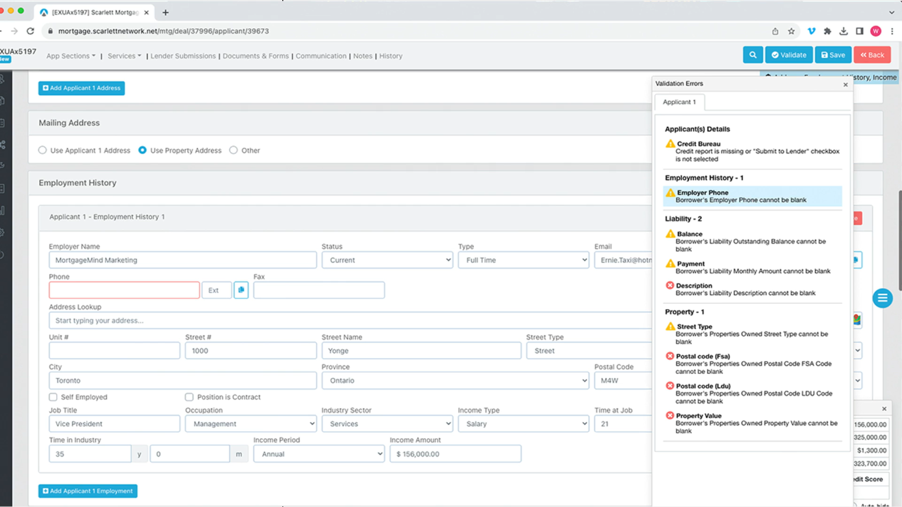The height and width of the screenshot is (507, 902).
Task: Click the blue search magnifier button
Action: coord(753,55)
